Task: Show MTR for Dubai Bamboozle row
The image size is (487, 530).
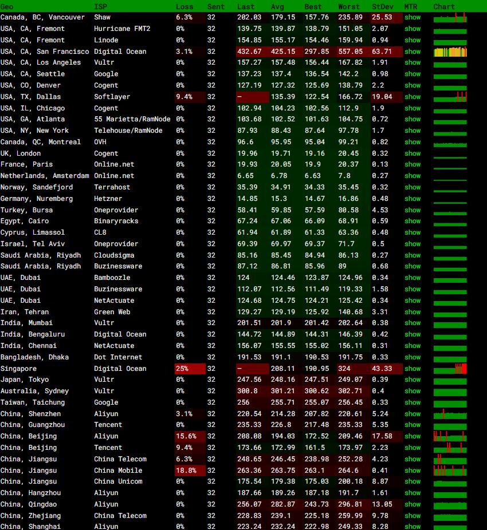Action: tap(413, 278)
